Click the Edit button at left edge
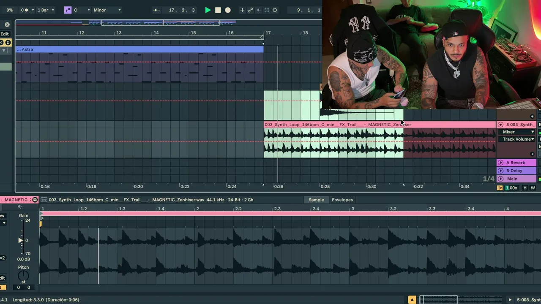This screenshot has width=541, height=304. (5, 34)
